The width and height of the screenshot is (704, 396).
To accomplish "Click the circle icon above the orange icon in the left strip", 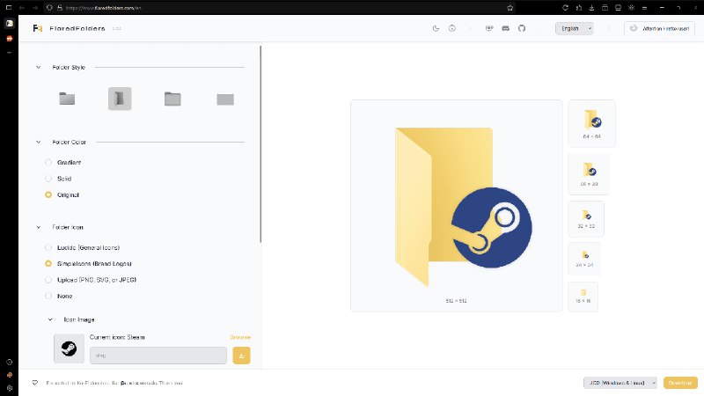I will (10, 362).
